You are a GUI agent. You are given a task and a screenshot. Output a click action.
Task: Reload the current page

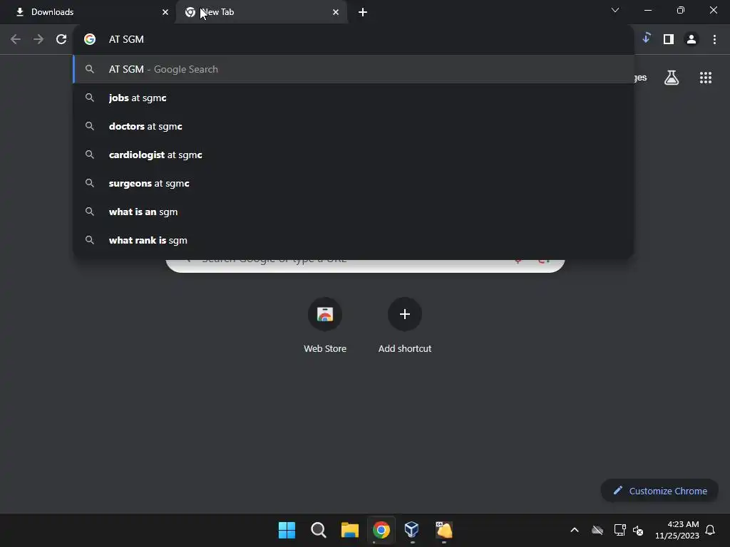coord(61,39)
